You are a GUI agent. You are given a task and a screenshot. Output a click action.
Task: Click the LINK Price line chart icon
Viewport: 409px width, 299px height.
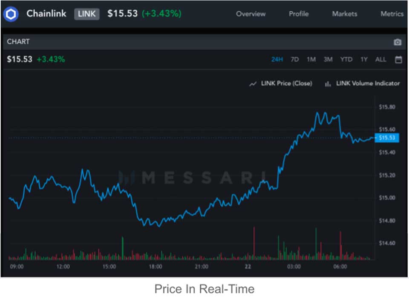pyautogui.click(x=253, y=83)
